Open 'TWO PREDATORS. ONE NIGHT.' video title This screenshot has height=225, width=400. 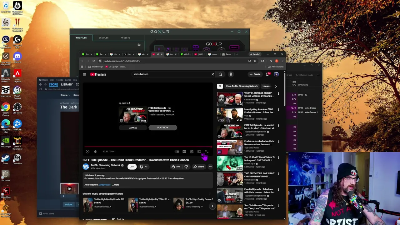point(259,175)
